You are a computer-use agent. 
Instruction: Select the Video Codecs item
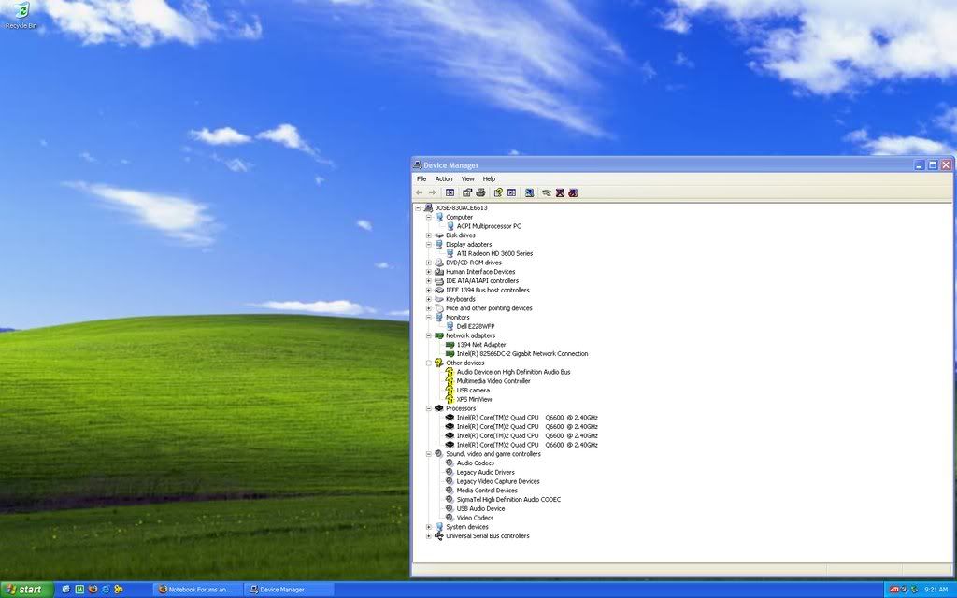tap(476, 518)
